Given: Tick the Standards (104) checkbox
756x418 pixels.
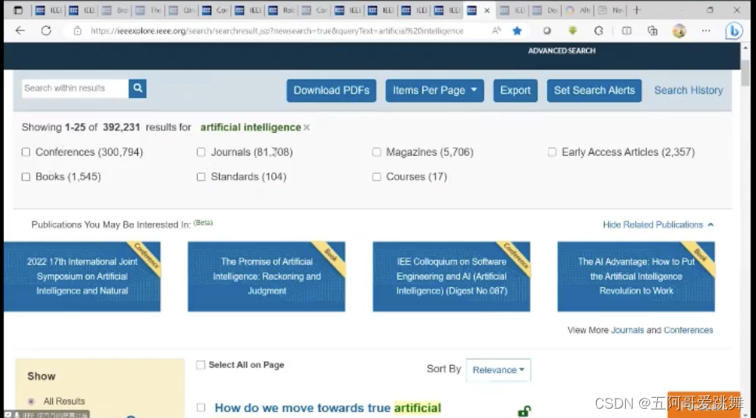Looking at the screenshot, I should pos(201,177).
